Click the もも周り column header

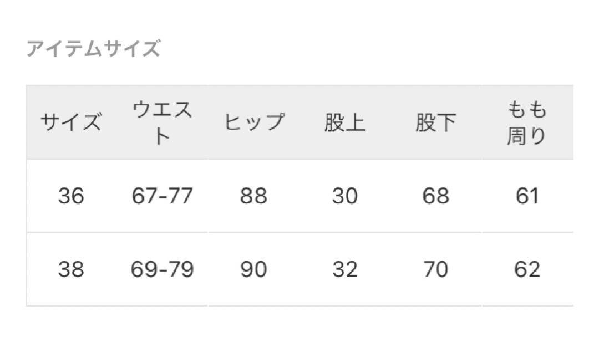[x=527, y=122]
